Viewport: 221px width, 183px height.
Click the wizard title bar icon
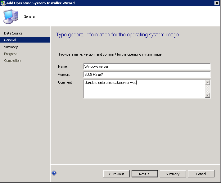pyautogui.click(x=3, y=3)
